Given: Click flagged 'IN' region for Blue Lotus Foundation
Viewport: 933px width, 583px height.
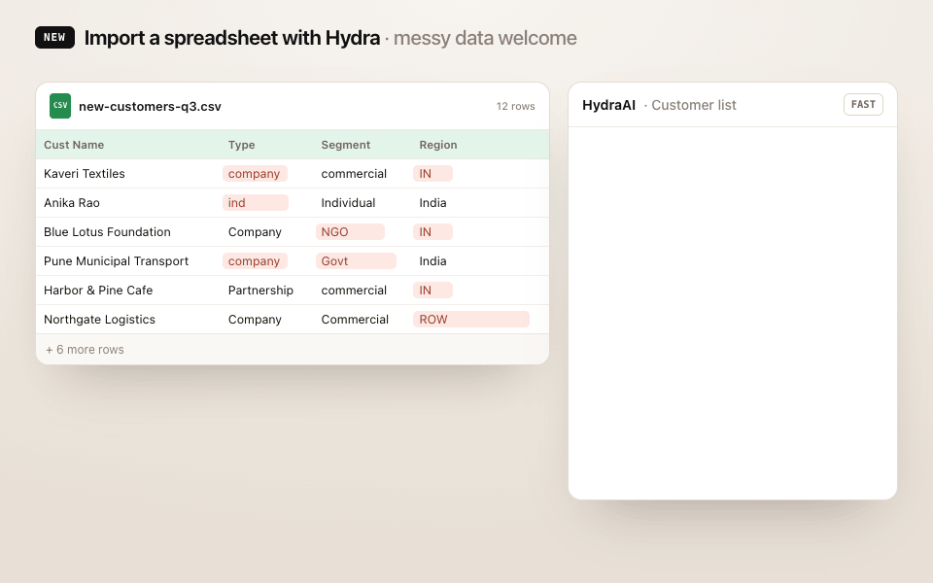Looking at the screenshot, I should tap(432, 232).
